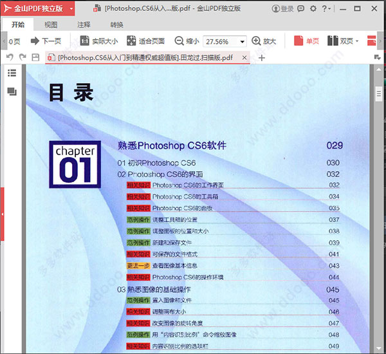Screen dimensions: 386x354
Task: Expand the red left side panel handle
Action: coord(2,214)
